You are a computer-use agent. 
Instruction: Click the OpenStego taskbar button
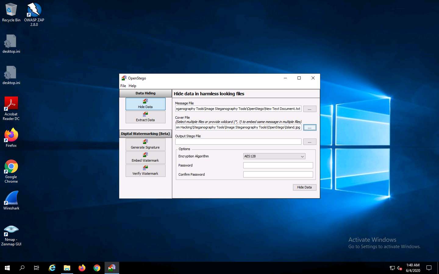tap(112, 268)
